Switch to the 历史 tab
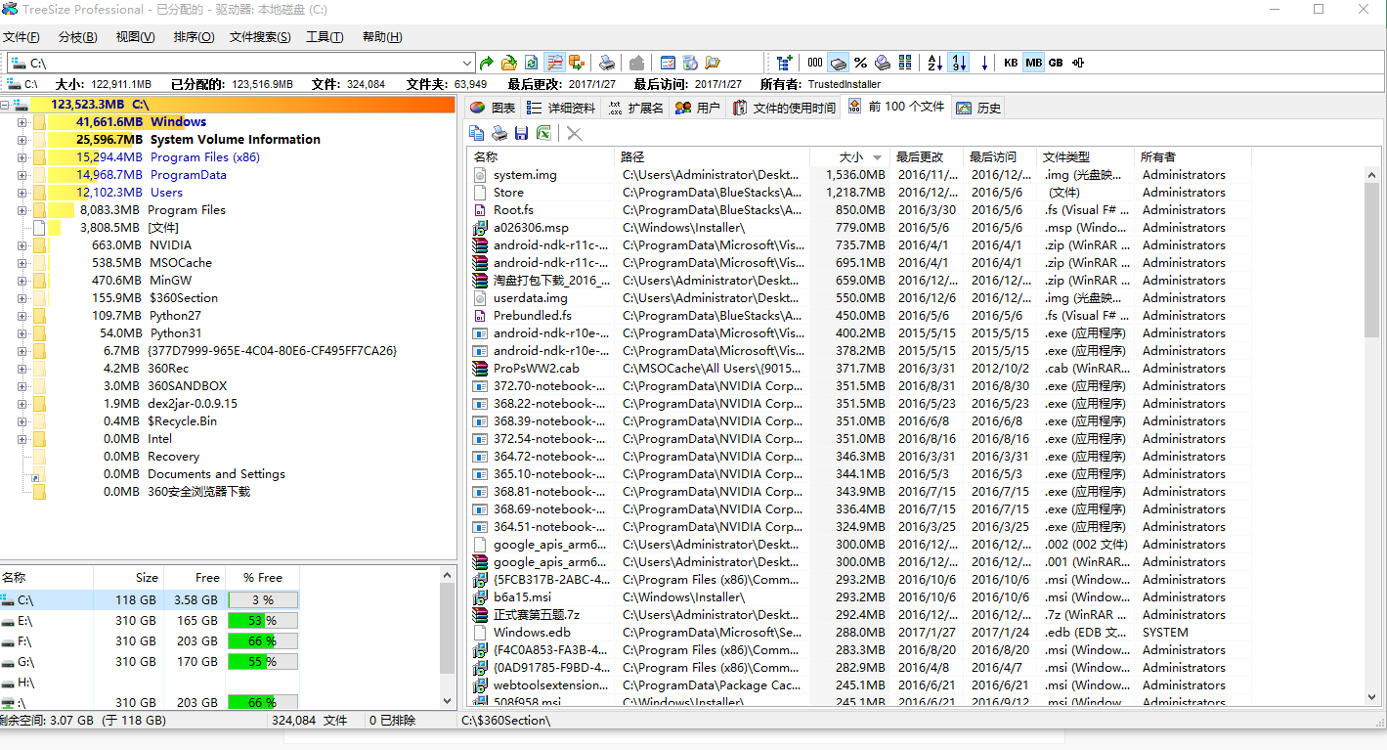Image resolution: width=1387 pixels, height=750 pixels. [978, 108]
